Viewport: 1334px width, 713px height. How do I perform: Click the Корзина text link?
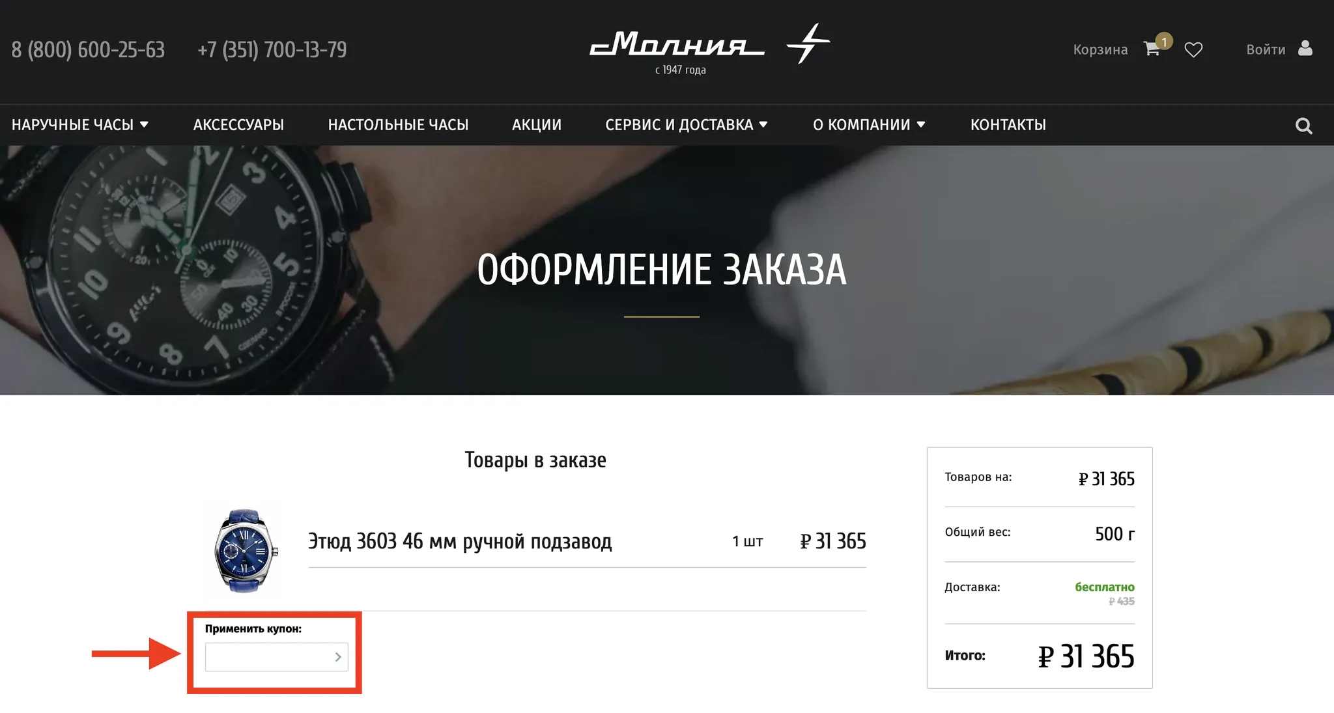[1100, 49]
